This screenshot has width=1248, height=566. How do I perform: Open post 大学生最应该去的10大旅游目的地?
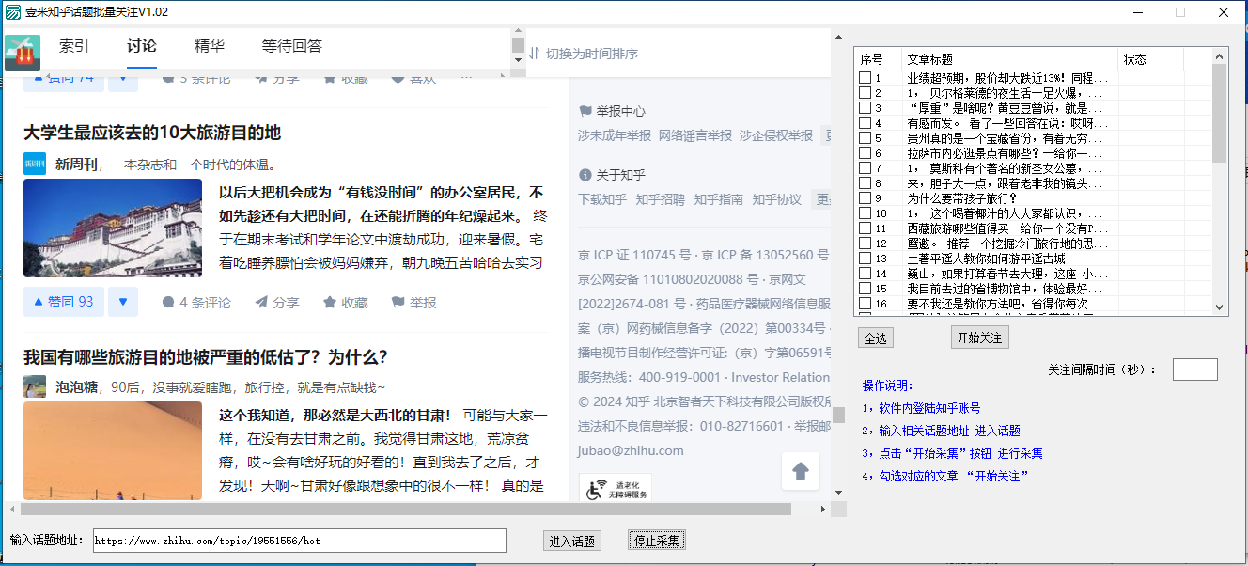(152, 133)
